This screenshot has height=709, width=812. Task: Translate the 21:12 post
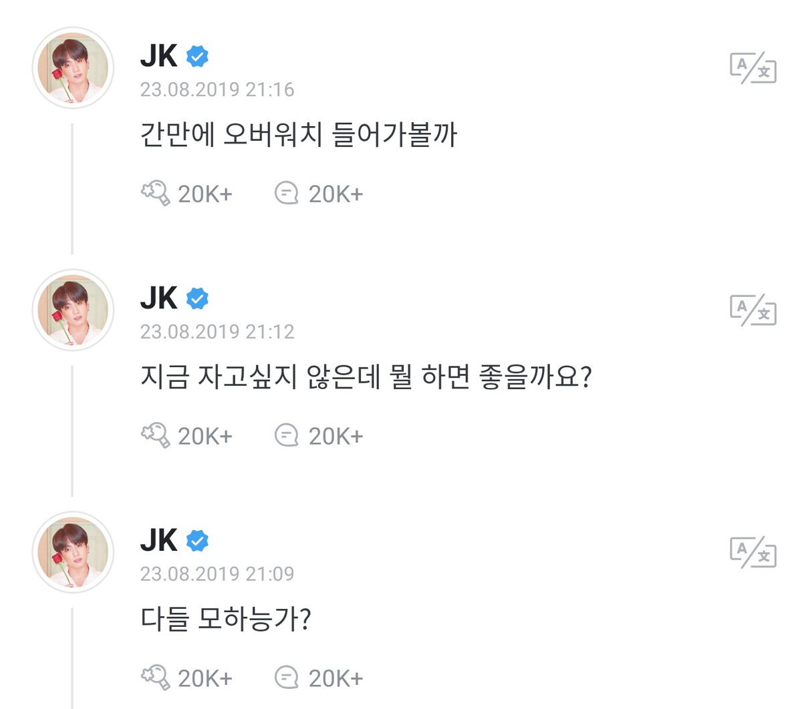(753, 310)
